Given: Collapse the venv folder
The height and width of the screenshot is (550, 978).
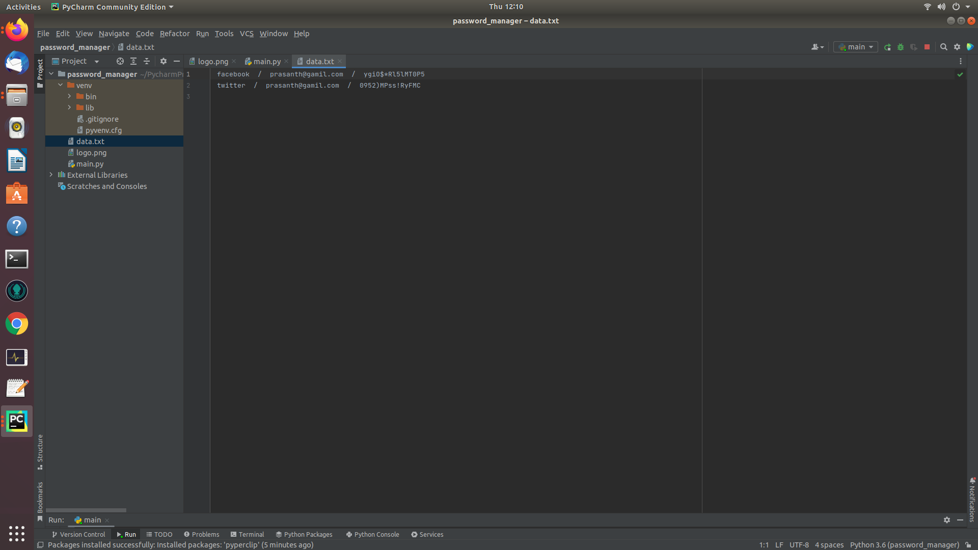Looking at the screenshot, I should pos(61,85).
